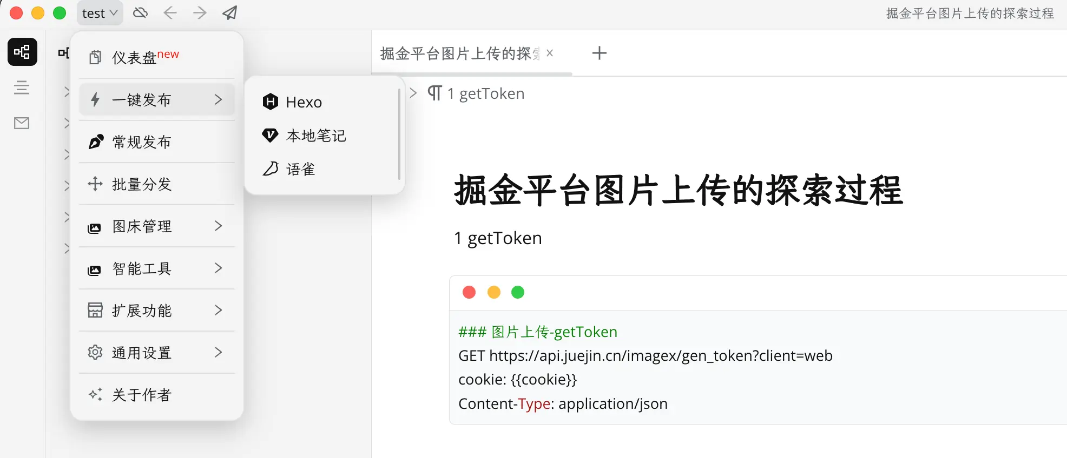Click the window title text at top right
This screenshot has width=1067, height=458.
click(970, 13)
